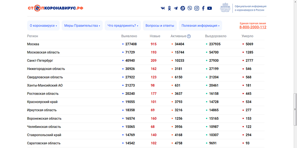Select the Челябинская область region name
The height and width of the screenshot is (148, 297).
[44, 127]
